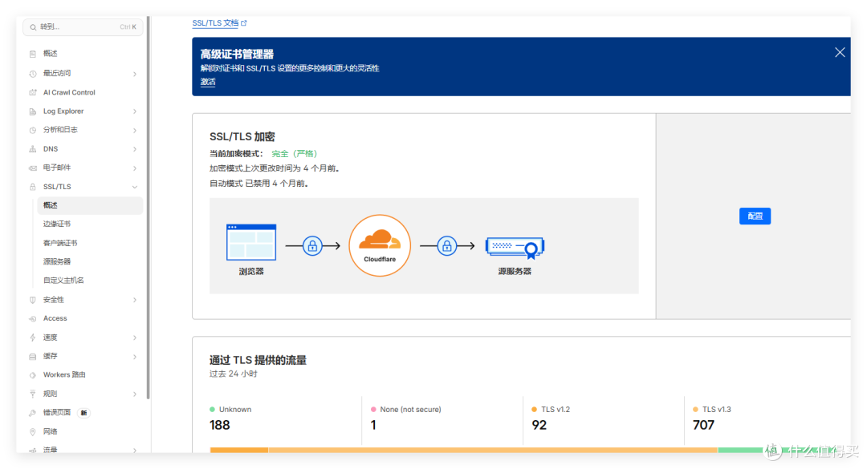867x469 pixels.
Task: Click the search magnifier icon in sidebar
Action: click(33, 27)
